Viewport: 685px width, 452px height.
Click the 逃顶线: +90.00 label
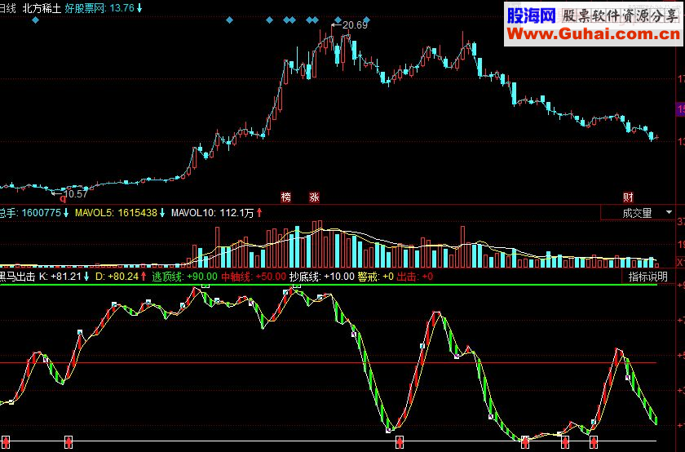pos(184,277)
